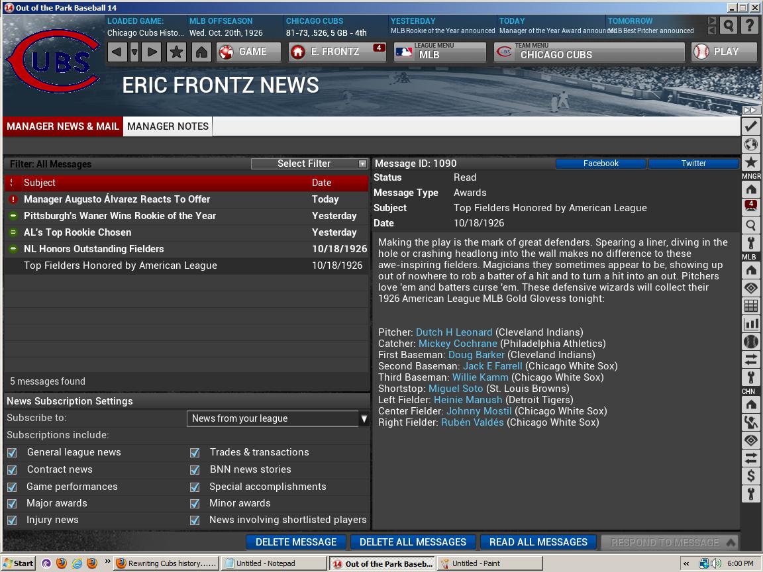Open the standings table icon in sidebar
Viewport: 763px width, 572px height.
[751, 306]
